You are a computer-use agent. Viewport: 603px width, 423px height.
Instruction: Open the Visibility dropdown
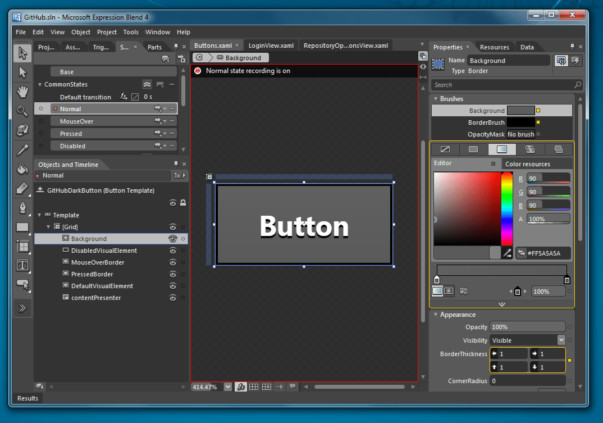click(x=561, y=340)
